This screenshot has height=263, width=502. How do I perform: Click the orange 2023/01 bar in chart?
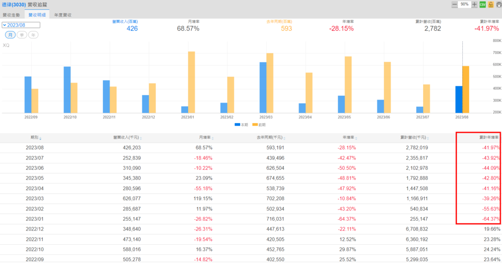pyautogui.click(x=192, y=82)
